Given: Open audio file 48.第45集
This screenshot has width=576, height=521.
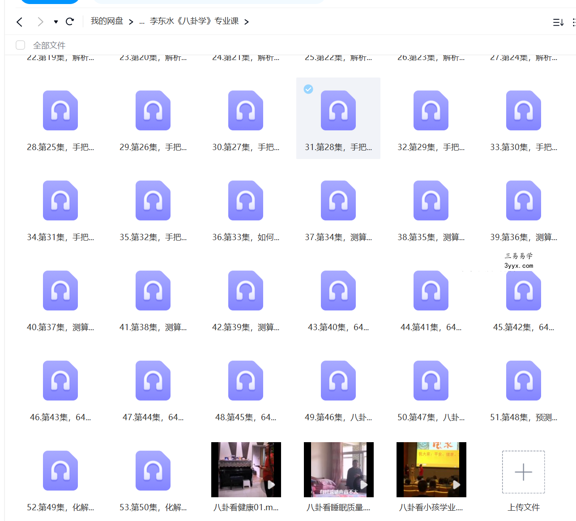Looking at the screenshot, I should coord(246,381).
